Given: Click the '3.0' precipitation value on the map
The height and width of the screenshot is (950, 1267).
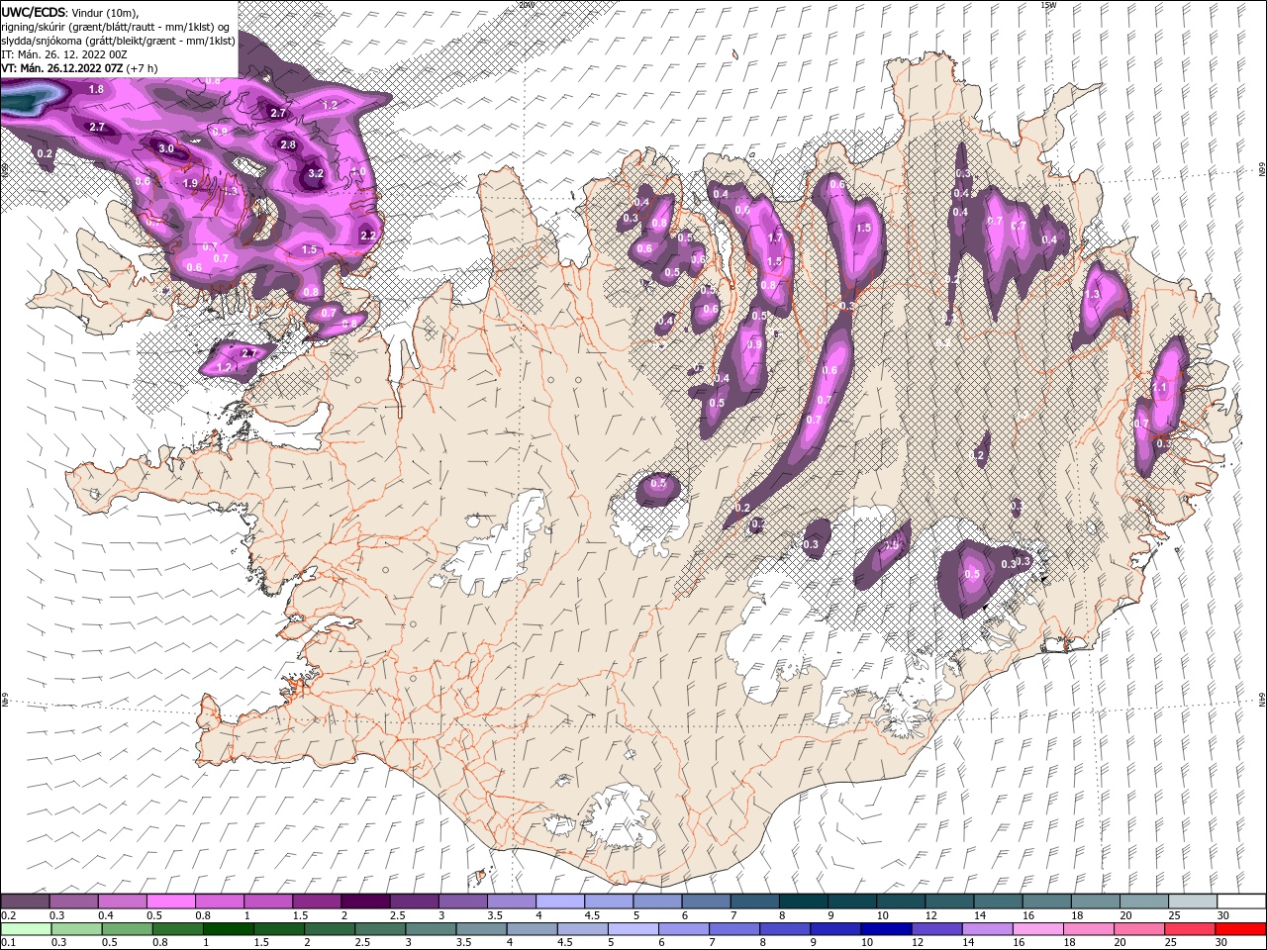Looking at the screenshot, I should click(166, 148).
